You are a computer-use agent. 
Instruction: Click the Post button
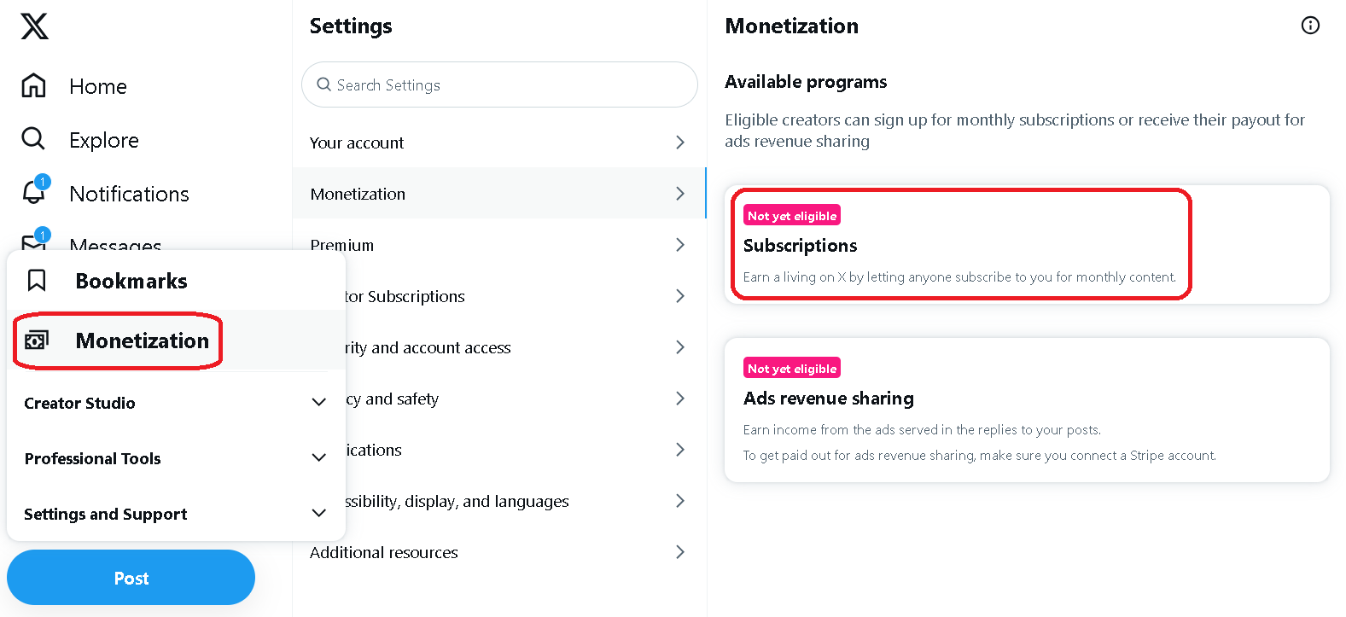[x=131, y=578]
